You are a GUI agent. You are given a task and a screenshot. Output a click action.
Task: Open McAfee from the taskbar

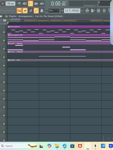point(80,146)
